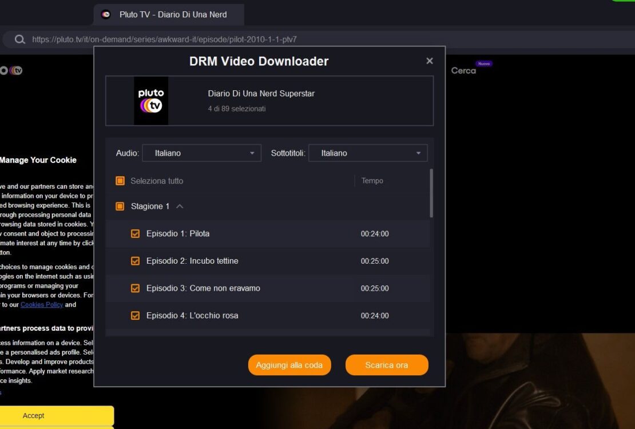Uncheck Episodio 3: Come non eravamo
Screen dimensions: 635x429
[x=135, y=288]
